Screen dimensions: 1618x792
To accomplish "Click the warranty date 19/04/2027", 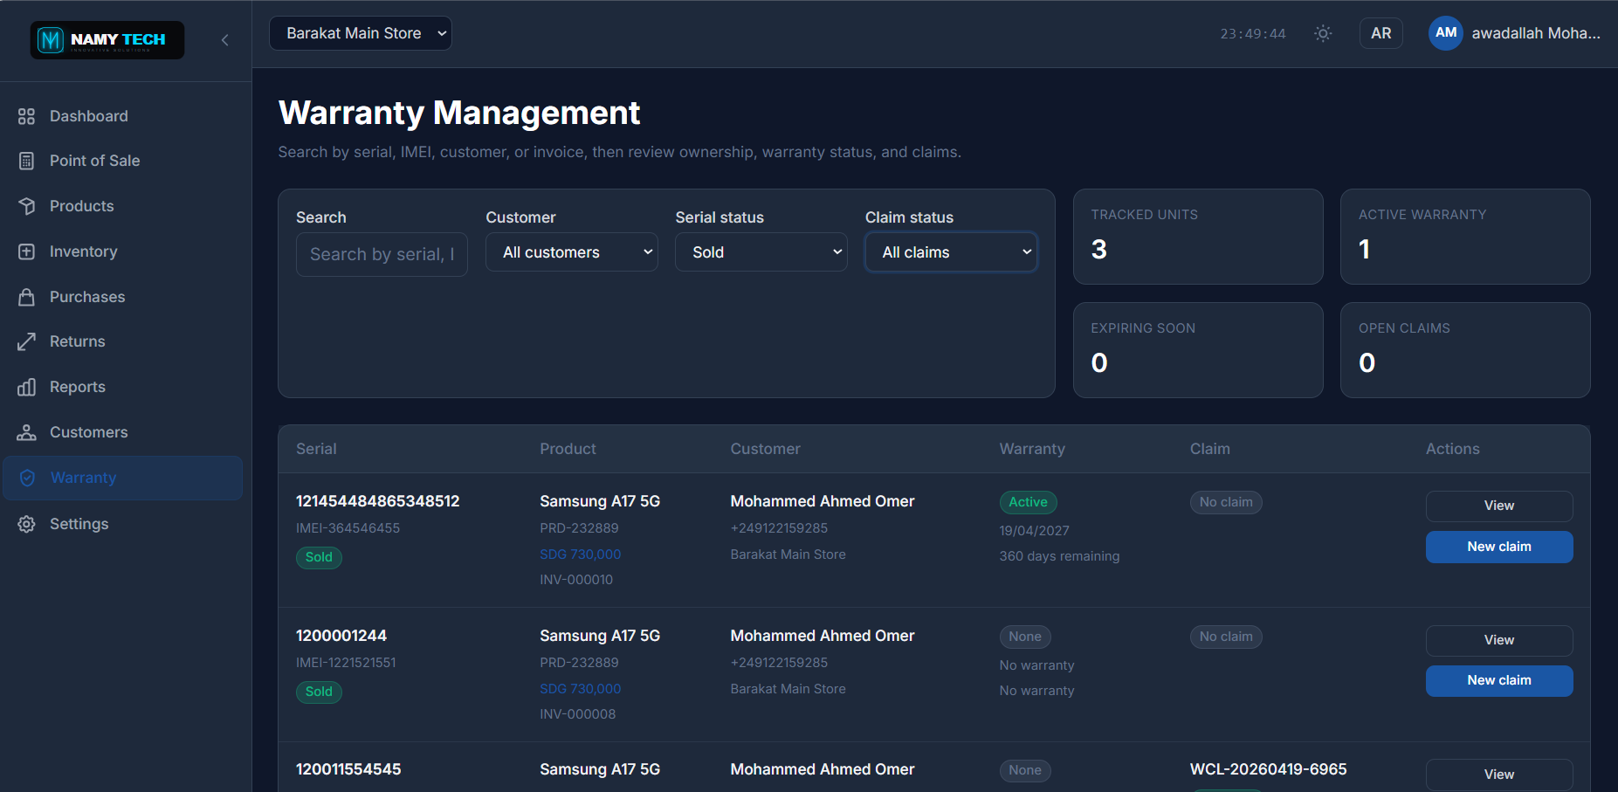I will point(1034,531).
